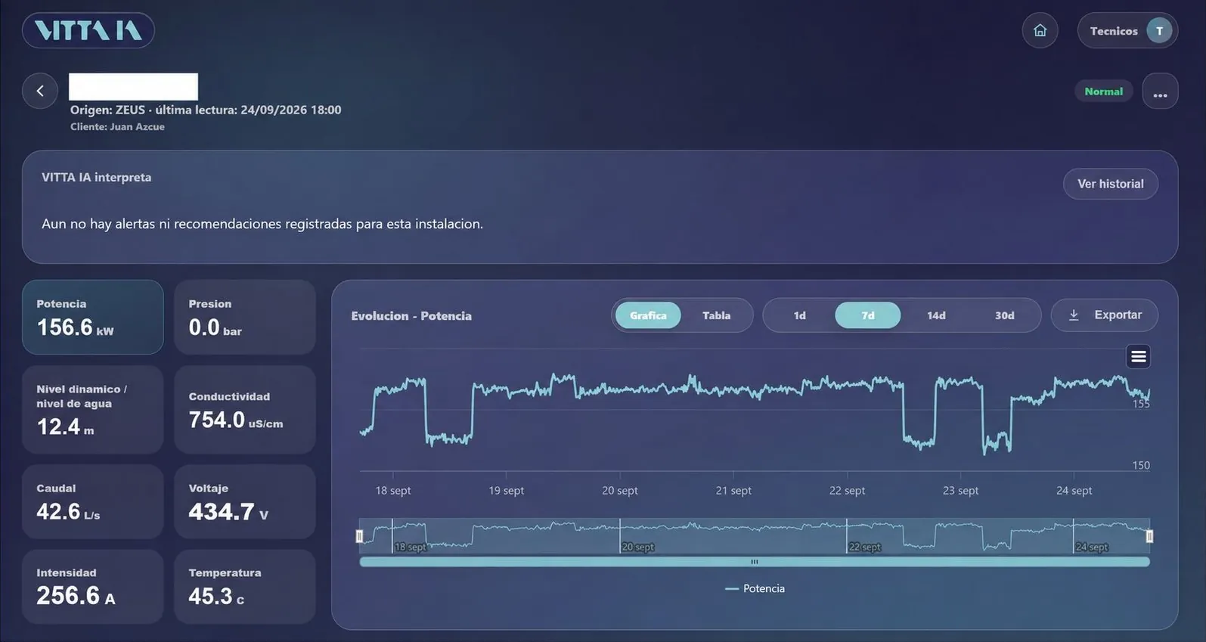Click the 20 sept marker in navigator
1206x642 pixels.
tap(637, 547)
